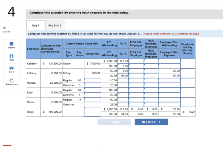Screen dimensions: 223x146
Task: Select Gracie's Regular Gross Pay input cell
Action: point(92,100)
